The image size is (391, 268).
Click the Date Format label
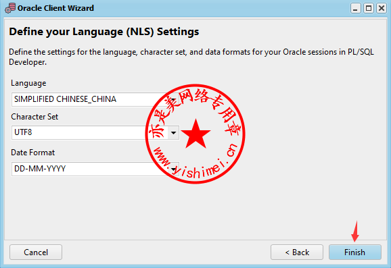32,153
